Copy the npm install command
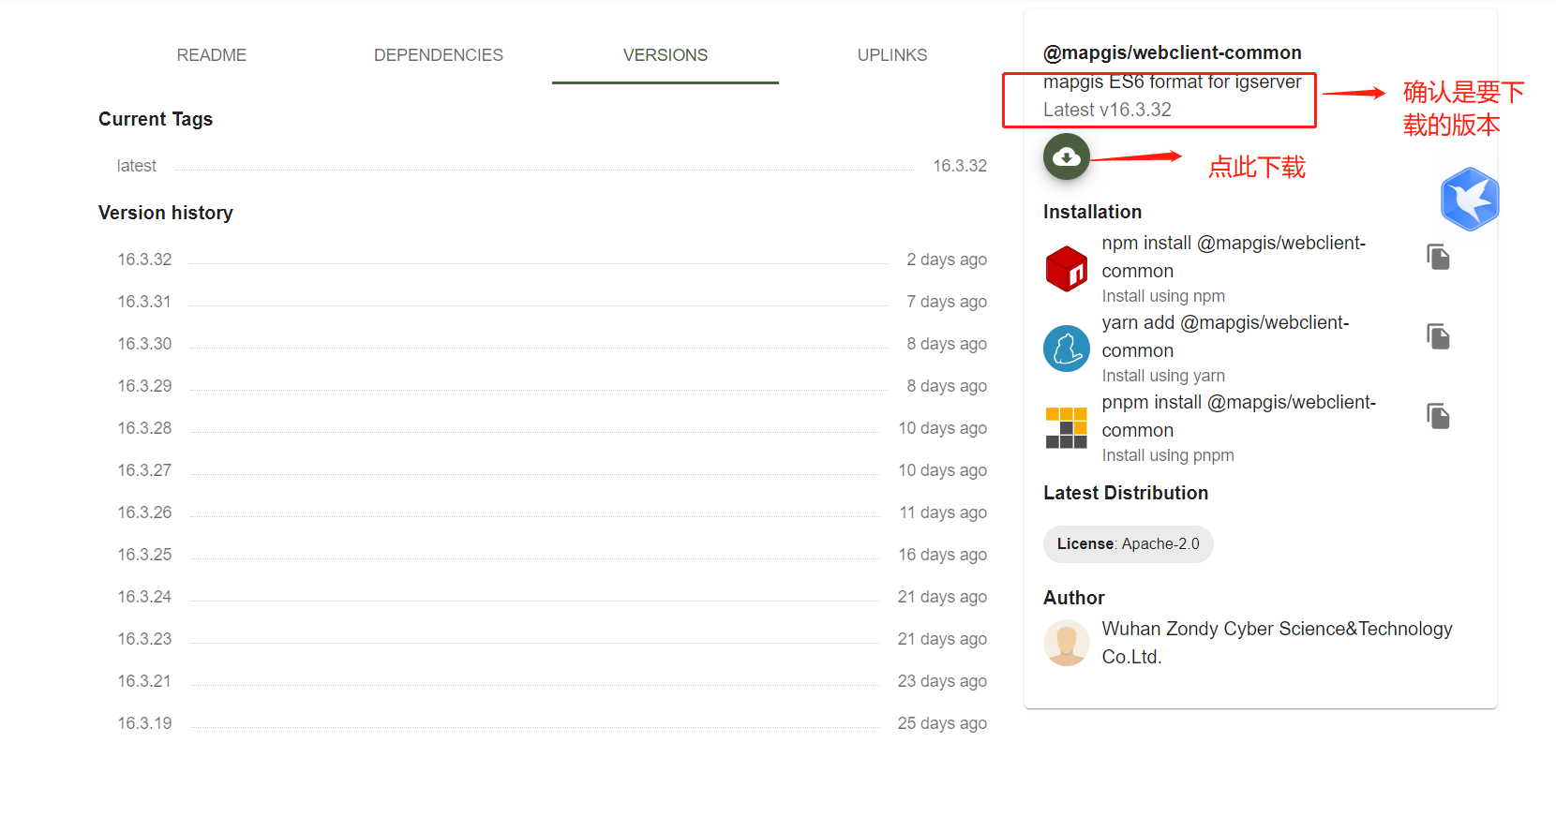The height and width of the screenshot is (832, 1556). tap(1438, 257)
